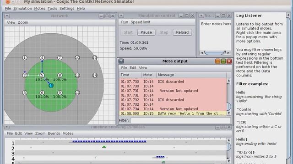Select mote 1 in Network view
293x164 pixels.
pos(25,58)
